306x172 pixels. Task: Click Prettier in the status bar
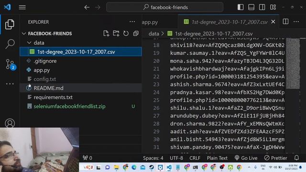[275, 158]
